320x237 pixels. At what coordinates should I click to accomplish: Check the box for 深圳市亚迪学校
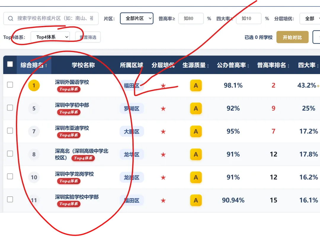click(x=10, y=131)
